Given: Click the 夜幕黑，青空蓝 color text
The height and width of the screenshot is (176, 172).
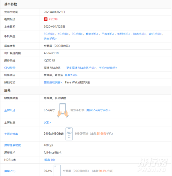Looking at the screenshot, I should (53, 75).
